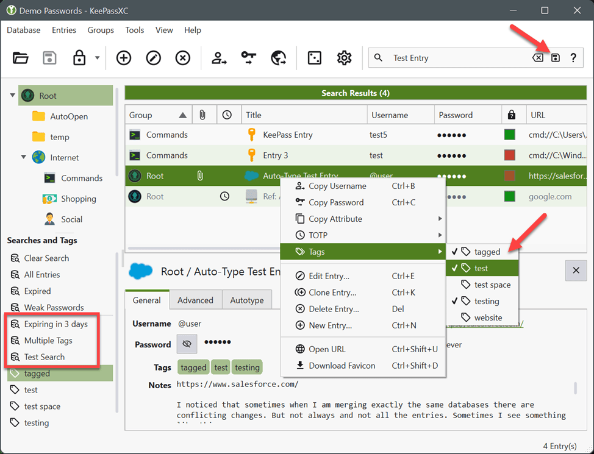This screenshot has height=454, width=594.
Task: Copy username via toolbar icon
Action: pos(219,58)
